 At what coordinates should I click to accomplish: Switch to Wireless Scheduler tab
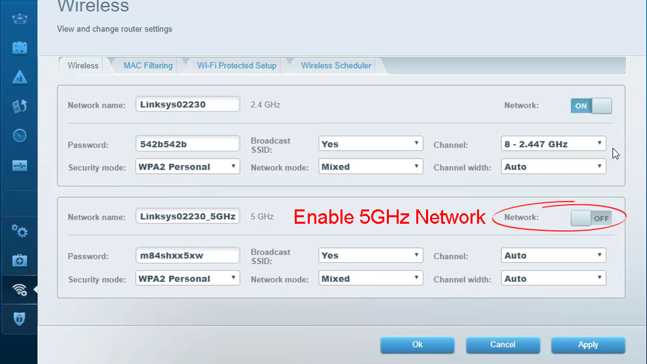pyautogui.click(x=336, y=65)
